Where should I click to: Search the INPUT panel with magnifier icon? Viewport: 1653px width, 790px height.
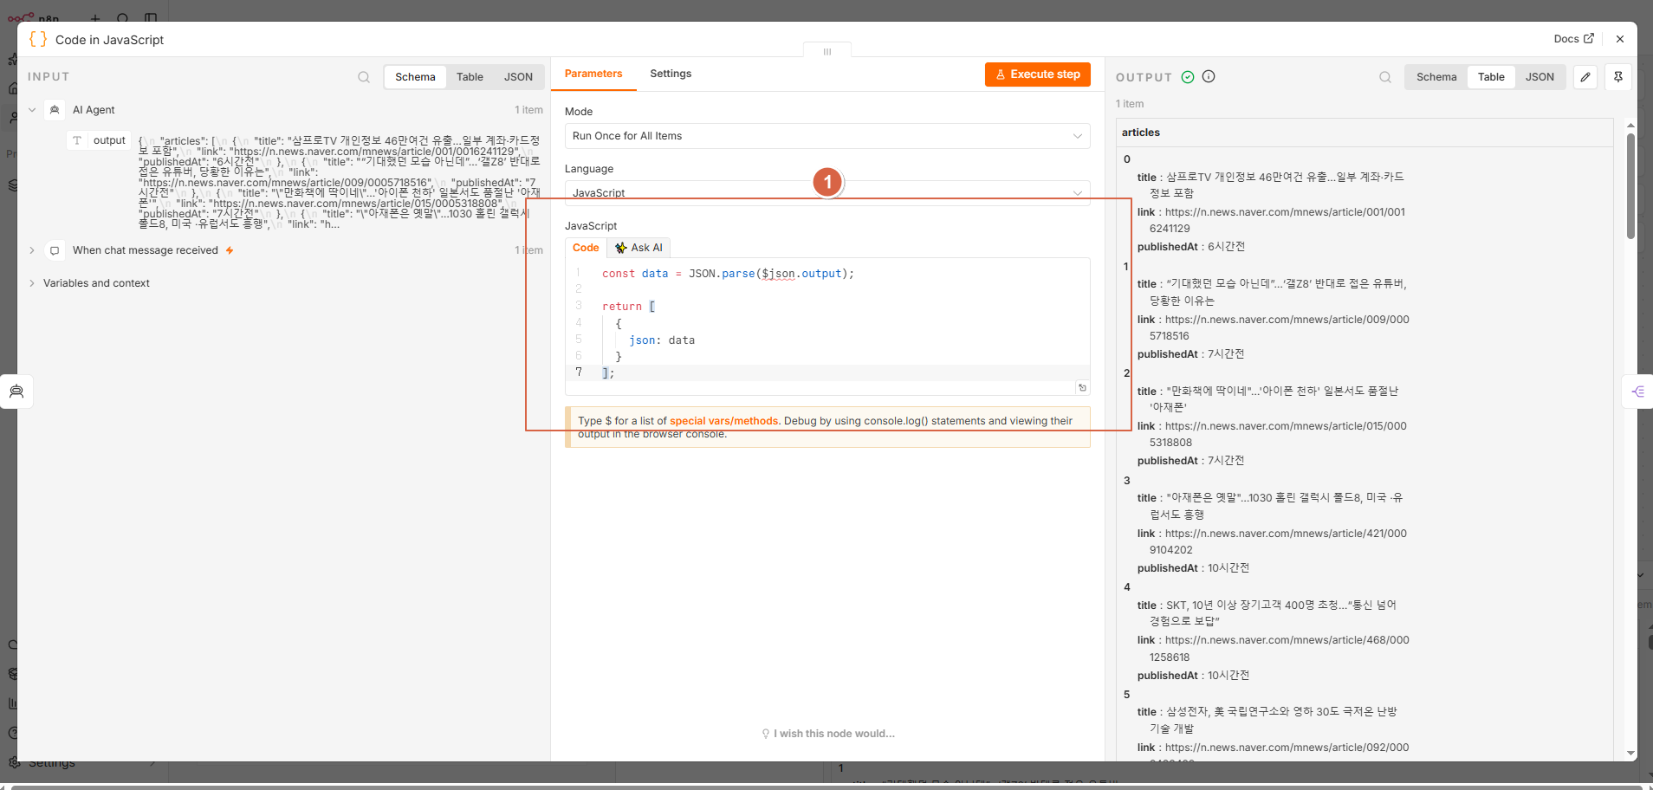(364, 77)
